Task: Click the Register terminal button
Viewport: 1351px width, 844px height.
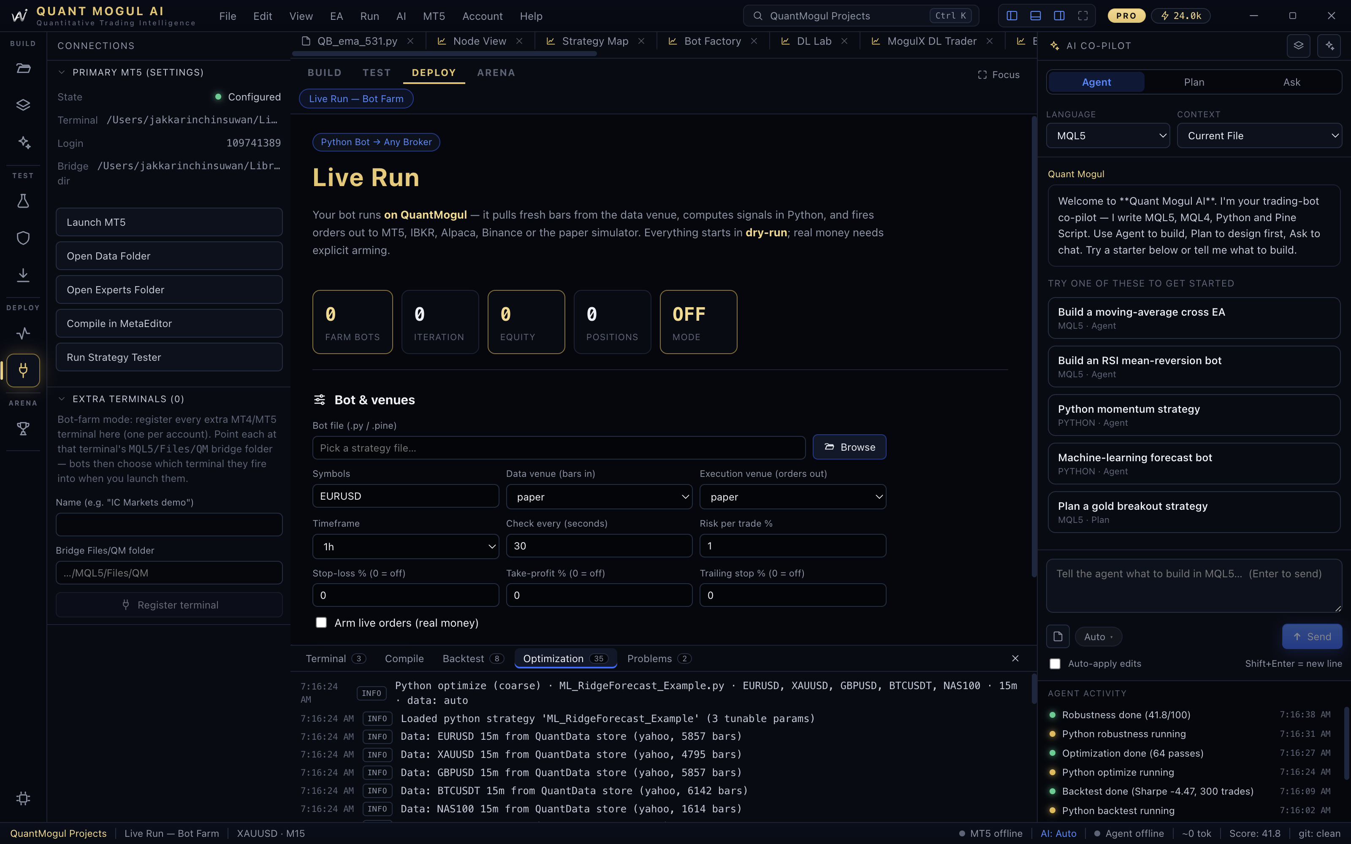Action: tap(169, 605)
